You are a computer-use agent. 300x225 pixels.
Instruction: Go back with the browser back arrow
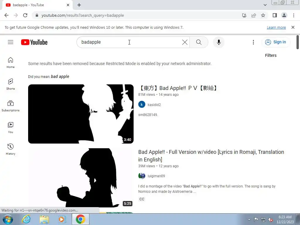click(6, 15)
